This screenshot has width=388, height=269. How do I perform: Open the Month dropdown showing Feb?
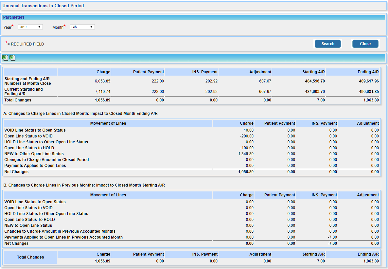coord(82,27)
